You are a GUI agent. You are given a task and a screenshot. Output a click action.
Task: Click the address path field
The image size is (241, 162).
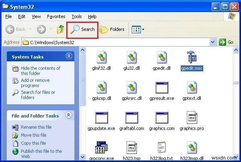tap(116, 42)
